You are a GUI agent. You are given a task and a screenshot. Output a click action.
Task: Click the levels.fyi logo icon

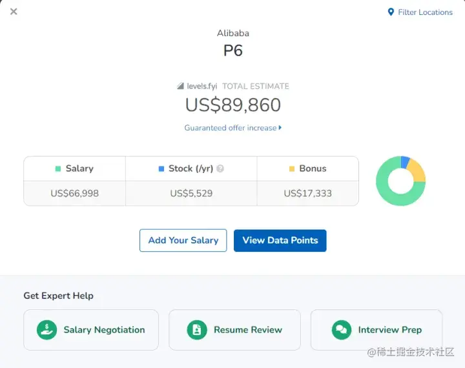pyautogui.click(x=180, y=86)
